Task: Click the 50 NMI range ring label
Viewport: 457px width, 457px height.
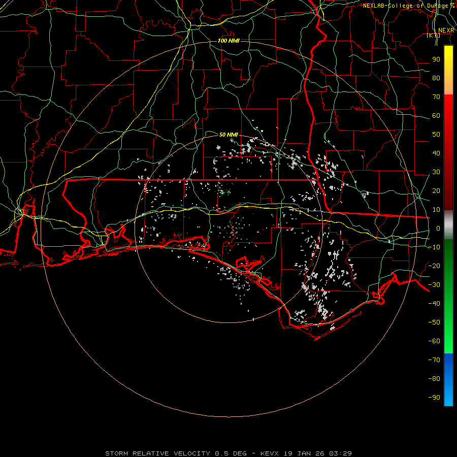Action: tap(229, 135)
